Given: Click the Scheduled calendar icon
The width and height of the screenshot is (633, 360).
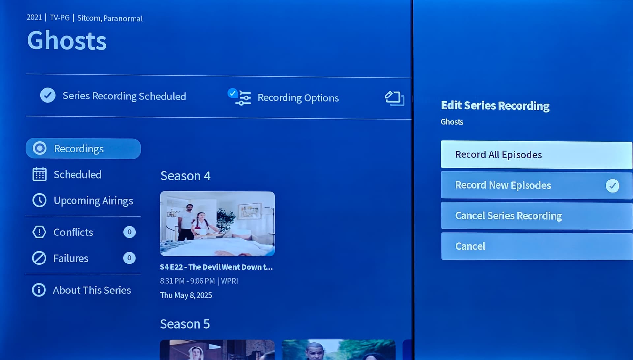Looking at the screenshot, I should (40, 175).
